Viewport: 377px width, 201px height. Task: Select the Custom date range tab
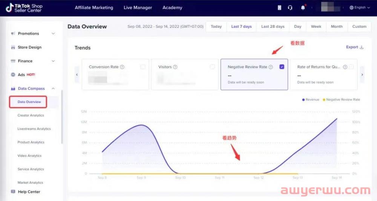359,26
